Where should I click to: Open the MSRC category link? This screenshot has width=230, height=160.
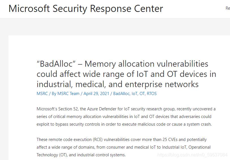click(x=42, y=94)
